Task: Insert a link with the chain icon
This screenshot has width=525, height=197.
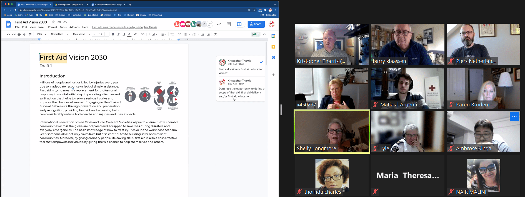Action: (142, 34)
